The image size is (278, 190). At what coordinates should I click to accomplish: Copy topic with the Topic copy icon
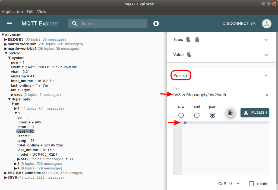pyautogui.click(x=188, y=40)
